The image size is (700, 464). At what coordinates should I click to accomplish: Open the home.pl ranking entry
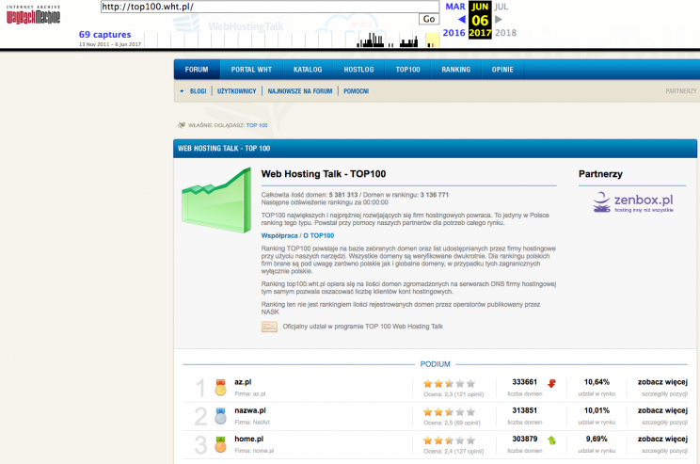[249, 439]
